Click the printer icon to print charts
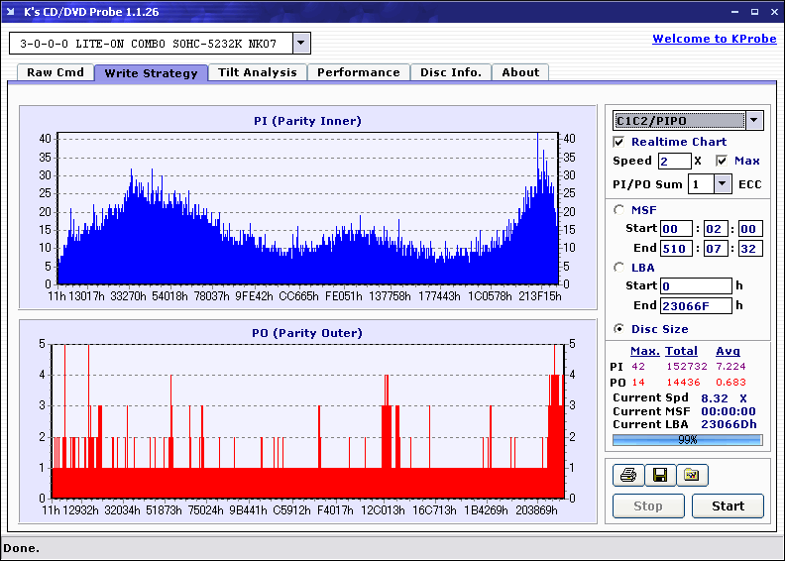Viewport: 785px width, 561px height. tap(627, 476)
